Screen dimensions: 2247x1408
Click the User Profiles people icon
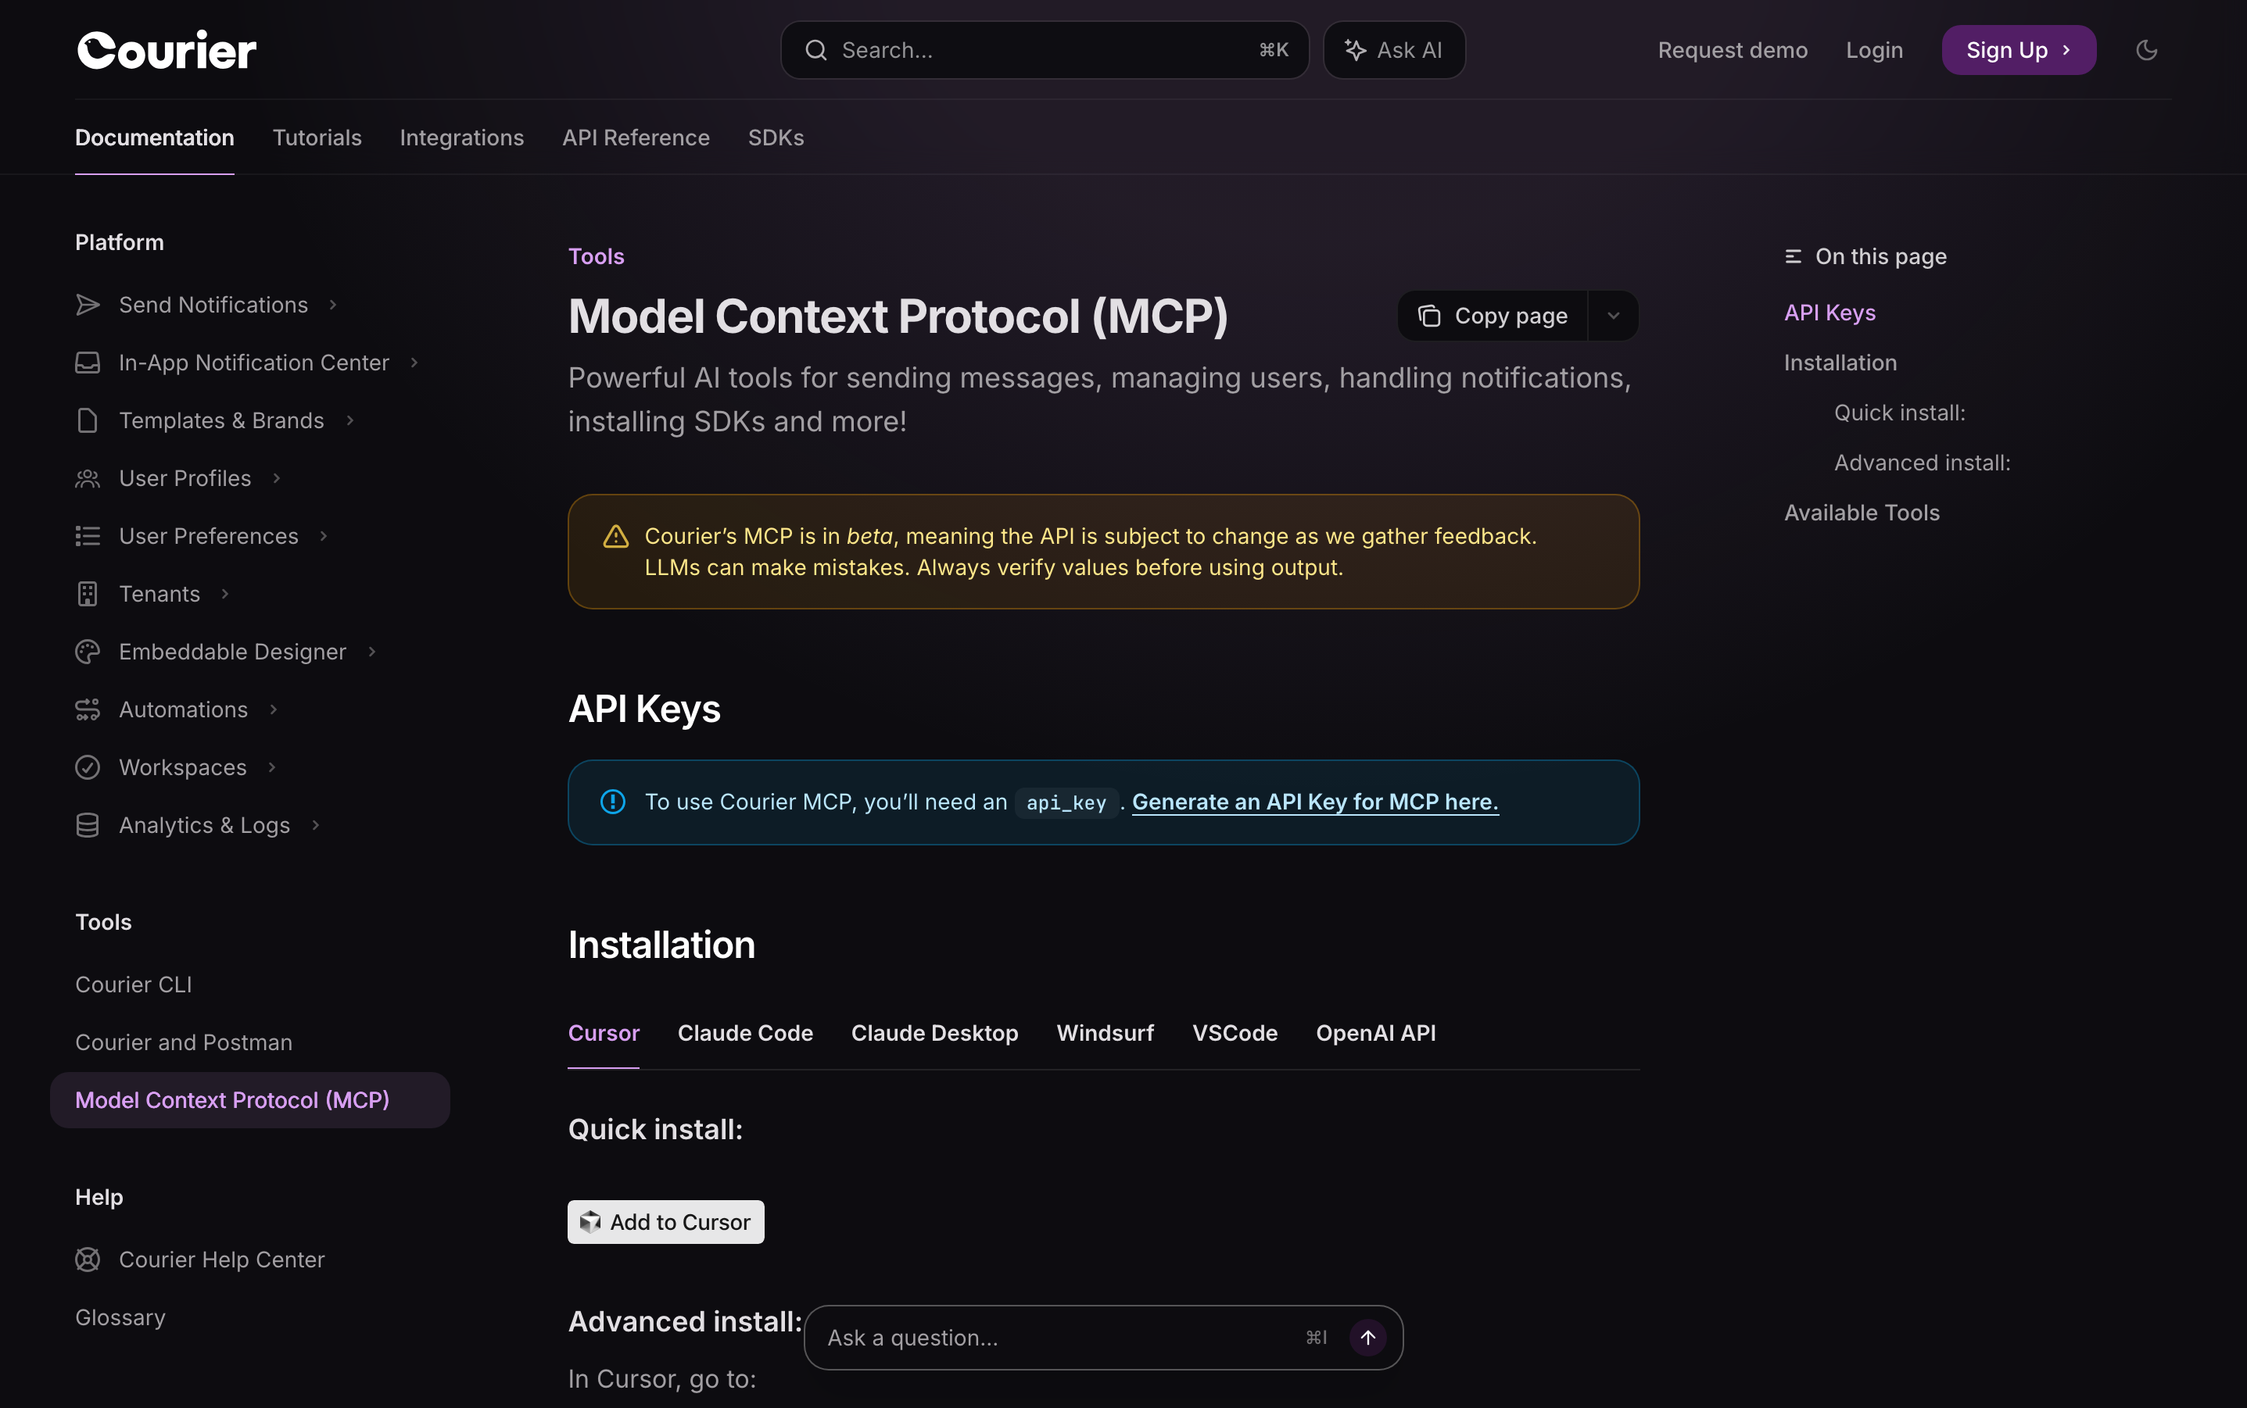88,479
